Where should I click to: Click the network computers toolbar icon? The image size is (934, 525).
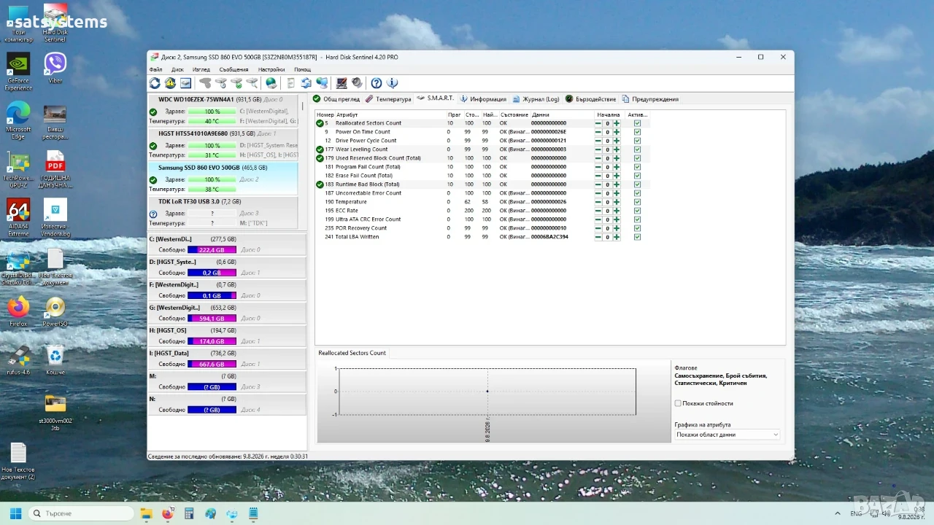coord(322,83)
